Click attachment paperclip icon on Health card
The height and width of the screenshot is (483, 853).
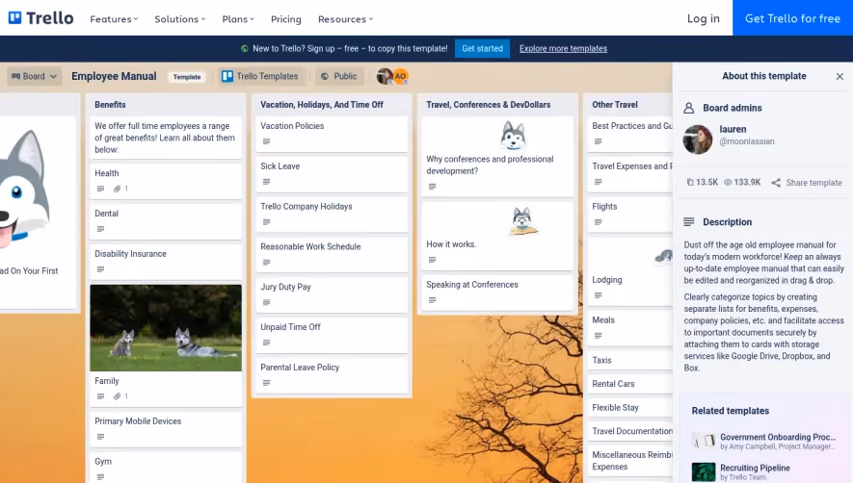point(117,189)
